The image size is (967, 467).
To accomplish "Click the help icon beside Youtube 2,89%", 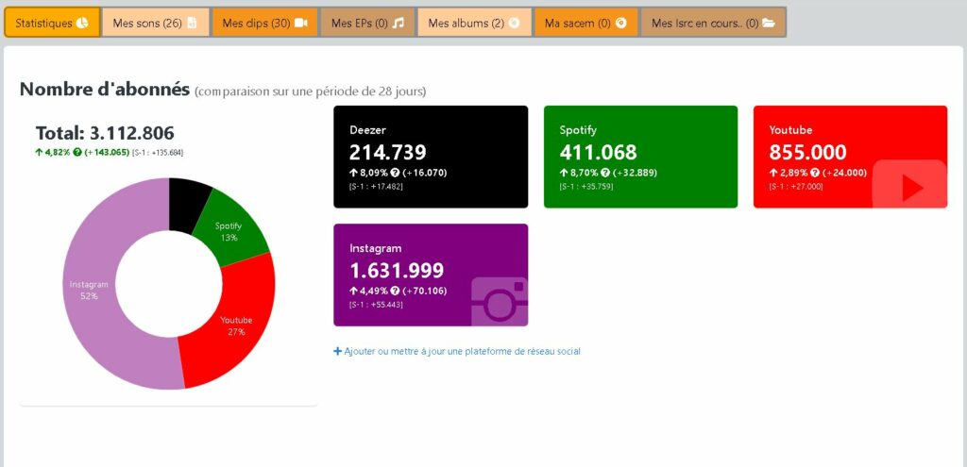I will (814, 173).
